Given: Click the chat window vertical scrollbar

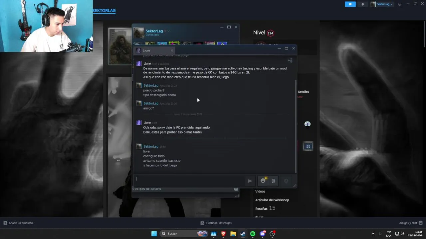Looking at the screenshot, I should coord(296,126).
